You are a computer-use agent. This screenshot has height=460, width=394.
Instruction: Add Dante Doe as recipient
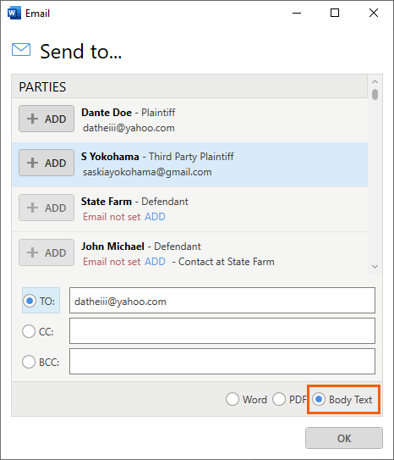pyautogui.click(x=47, y=119)
